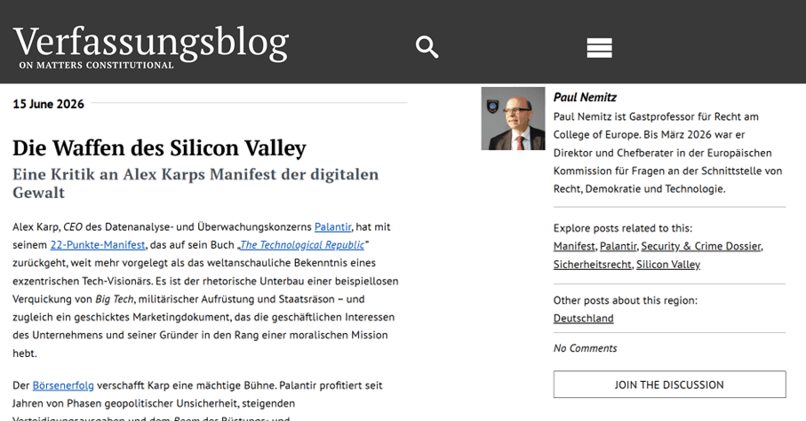This screenshot has width=806, height=421.
Task: Open the Sicherheitsrecht tag
Action: tap(592, 264)
